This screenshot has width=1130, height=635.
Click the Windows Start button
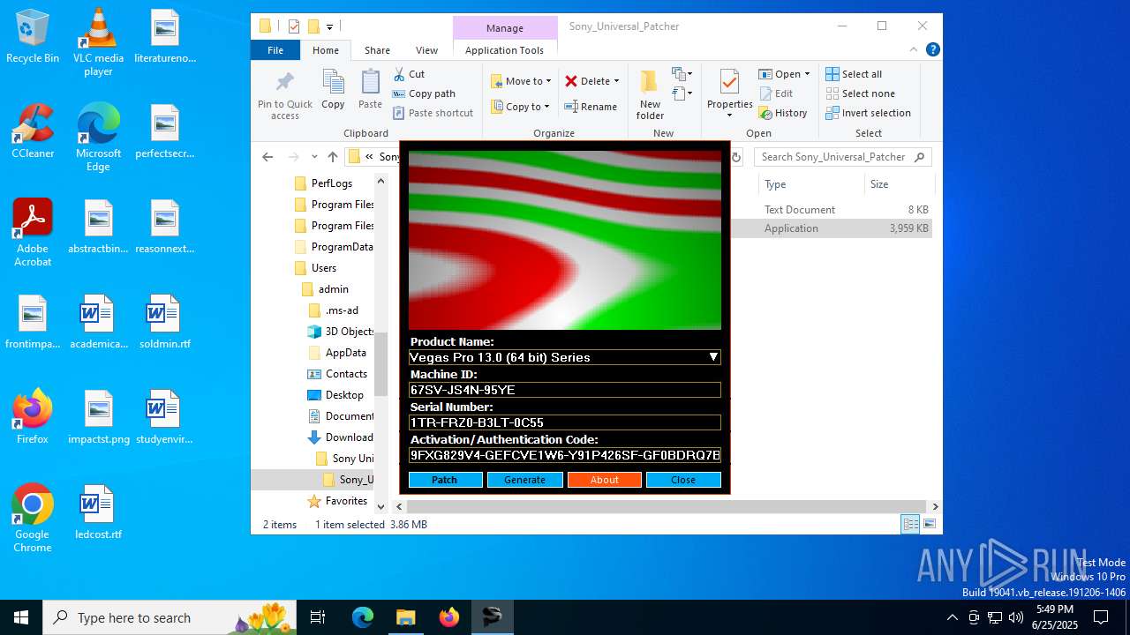pyautogui.click(x=21, y=617)
